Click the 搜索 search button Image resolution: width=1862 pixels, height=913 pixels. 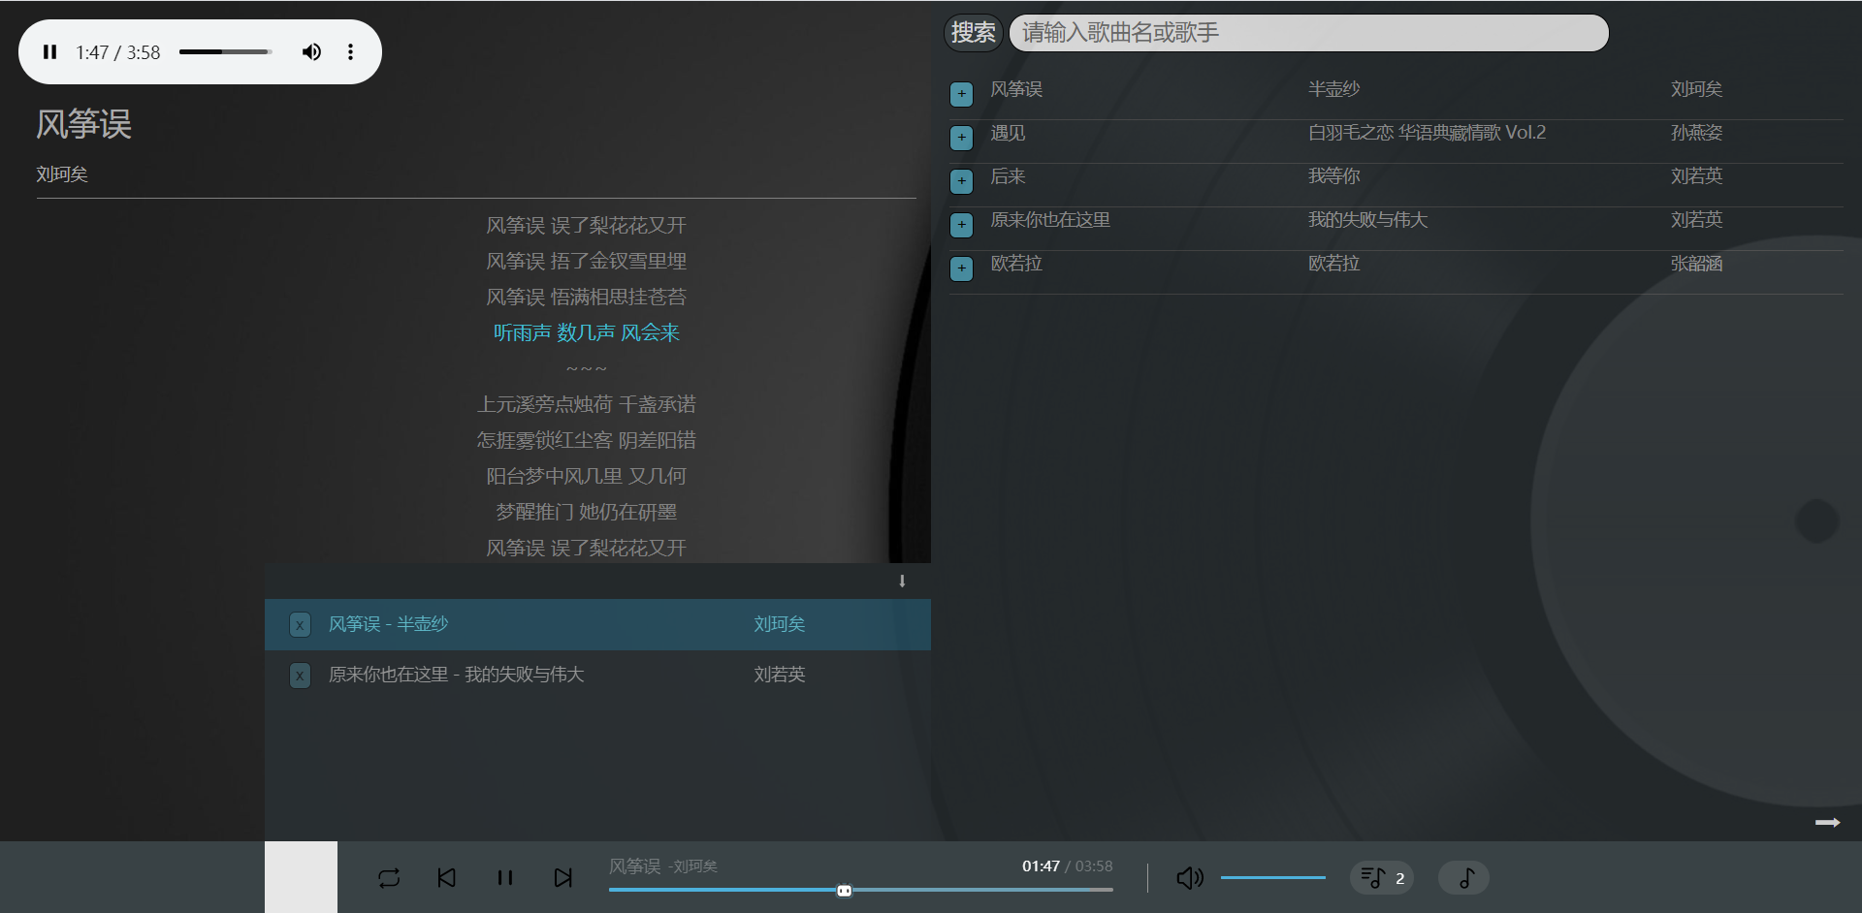pos(973,33)
